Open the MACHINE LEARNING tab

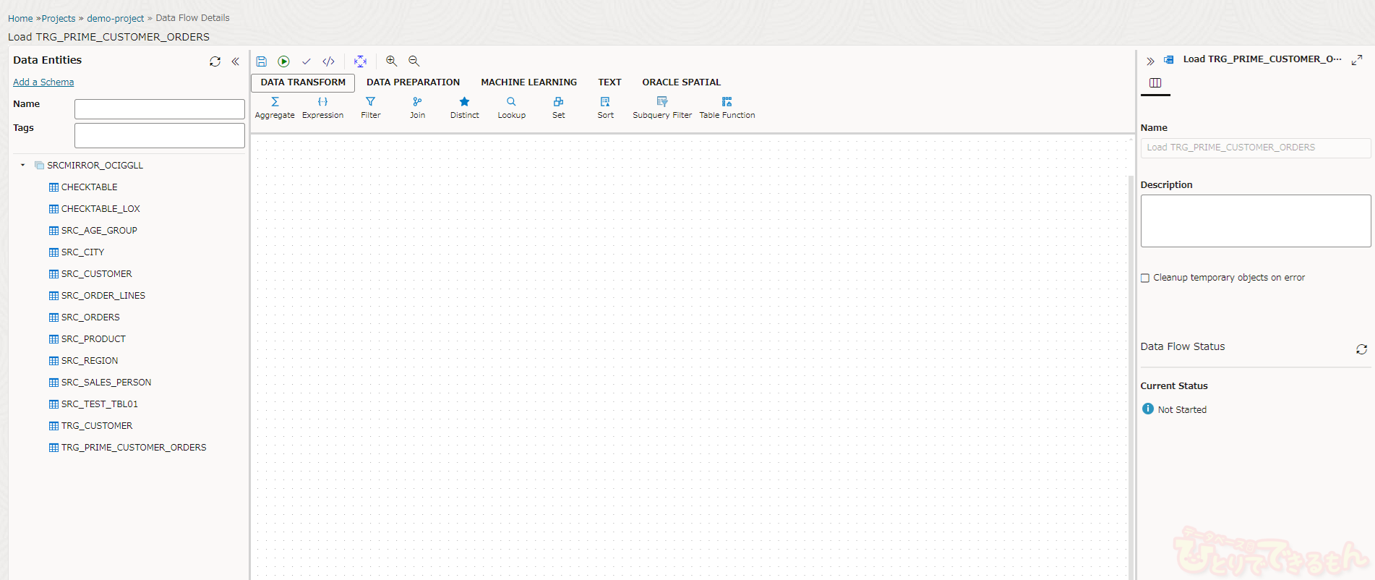click(x=528, y=82)
